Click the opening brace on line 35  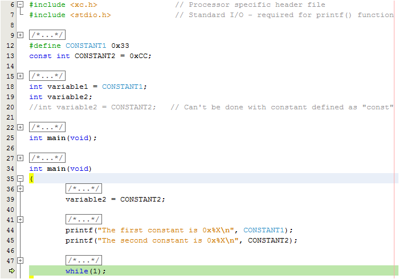31,179
